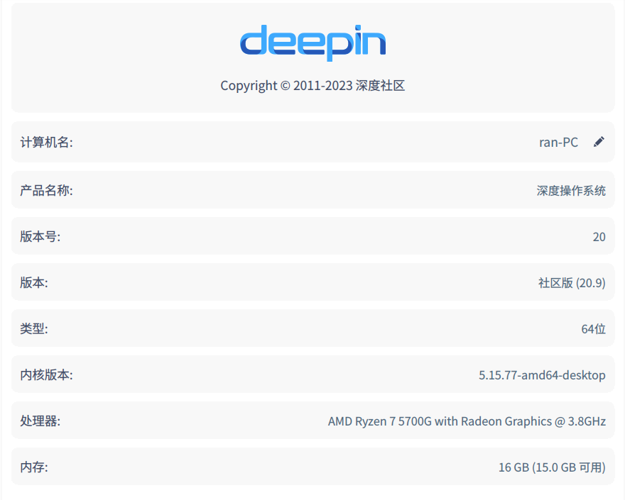This screenshot has width=625, height=500.
Task: Click the 类型 label
Action: (34, 329)
